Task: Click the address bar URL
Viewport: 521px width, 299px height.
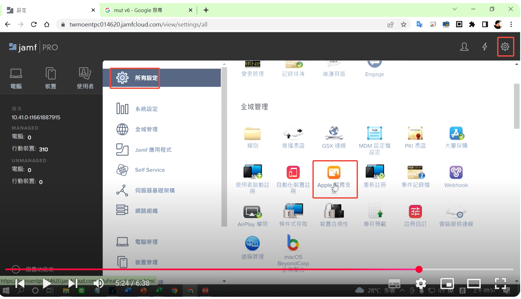Action: coord(138,24)
